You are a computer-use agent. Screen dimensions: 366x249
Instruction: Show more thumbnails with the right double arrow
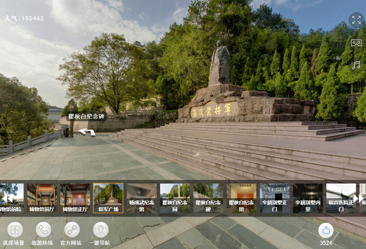pos(358,199)
